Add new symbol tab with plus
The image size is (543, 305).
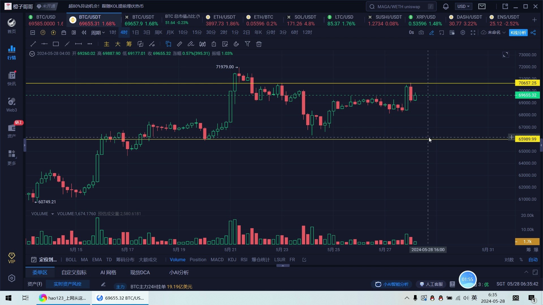click(534, 20)
